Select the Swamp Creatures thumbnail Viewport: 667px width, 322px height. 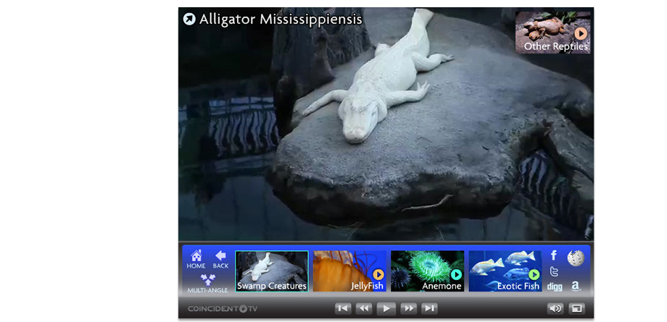click(x=272, y=271)
